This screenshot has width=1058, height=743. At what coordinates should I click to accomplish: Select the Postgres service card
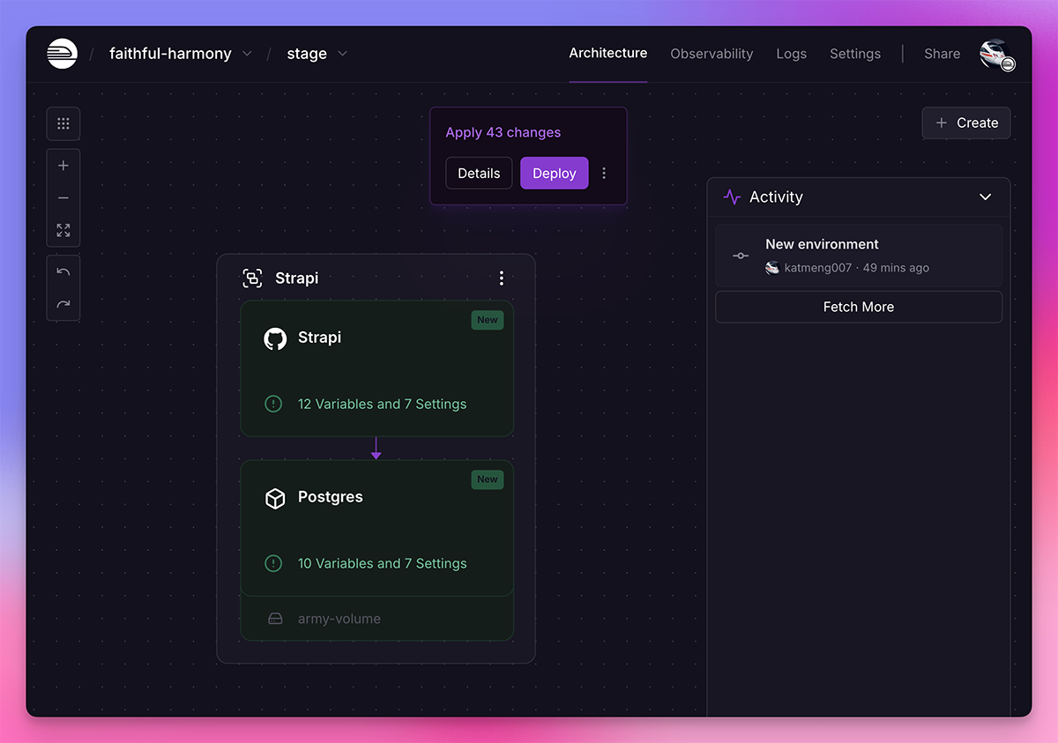click(377, 528)
